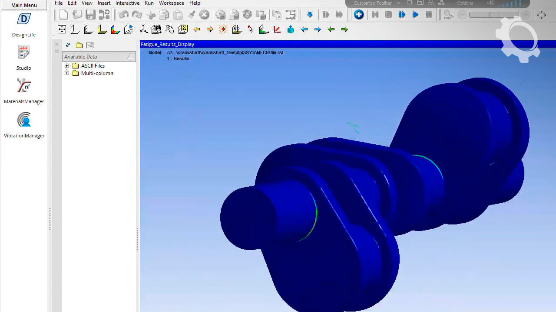This screenshot has width=556, height=312.
Task: Expand the ASCII Files folder
Action: [x=67, y=66]
